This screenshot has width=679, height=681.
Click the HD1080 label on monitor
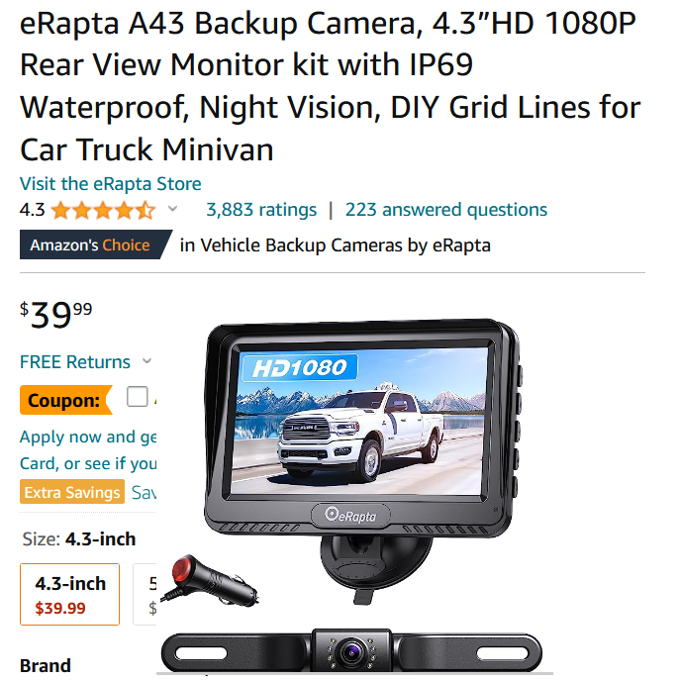click(300, 368)
